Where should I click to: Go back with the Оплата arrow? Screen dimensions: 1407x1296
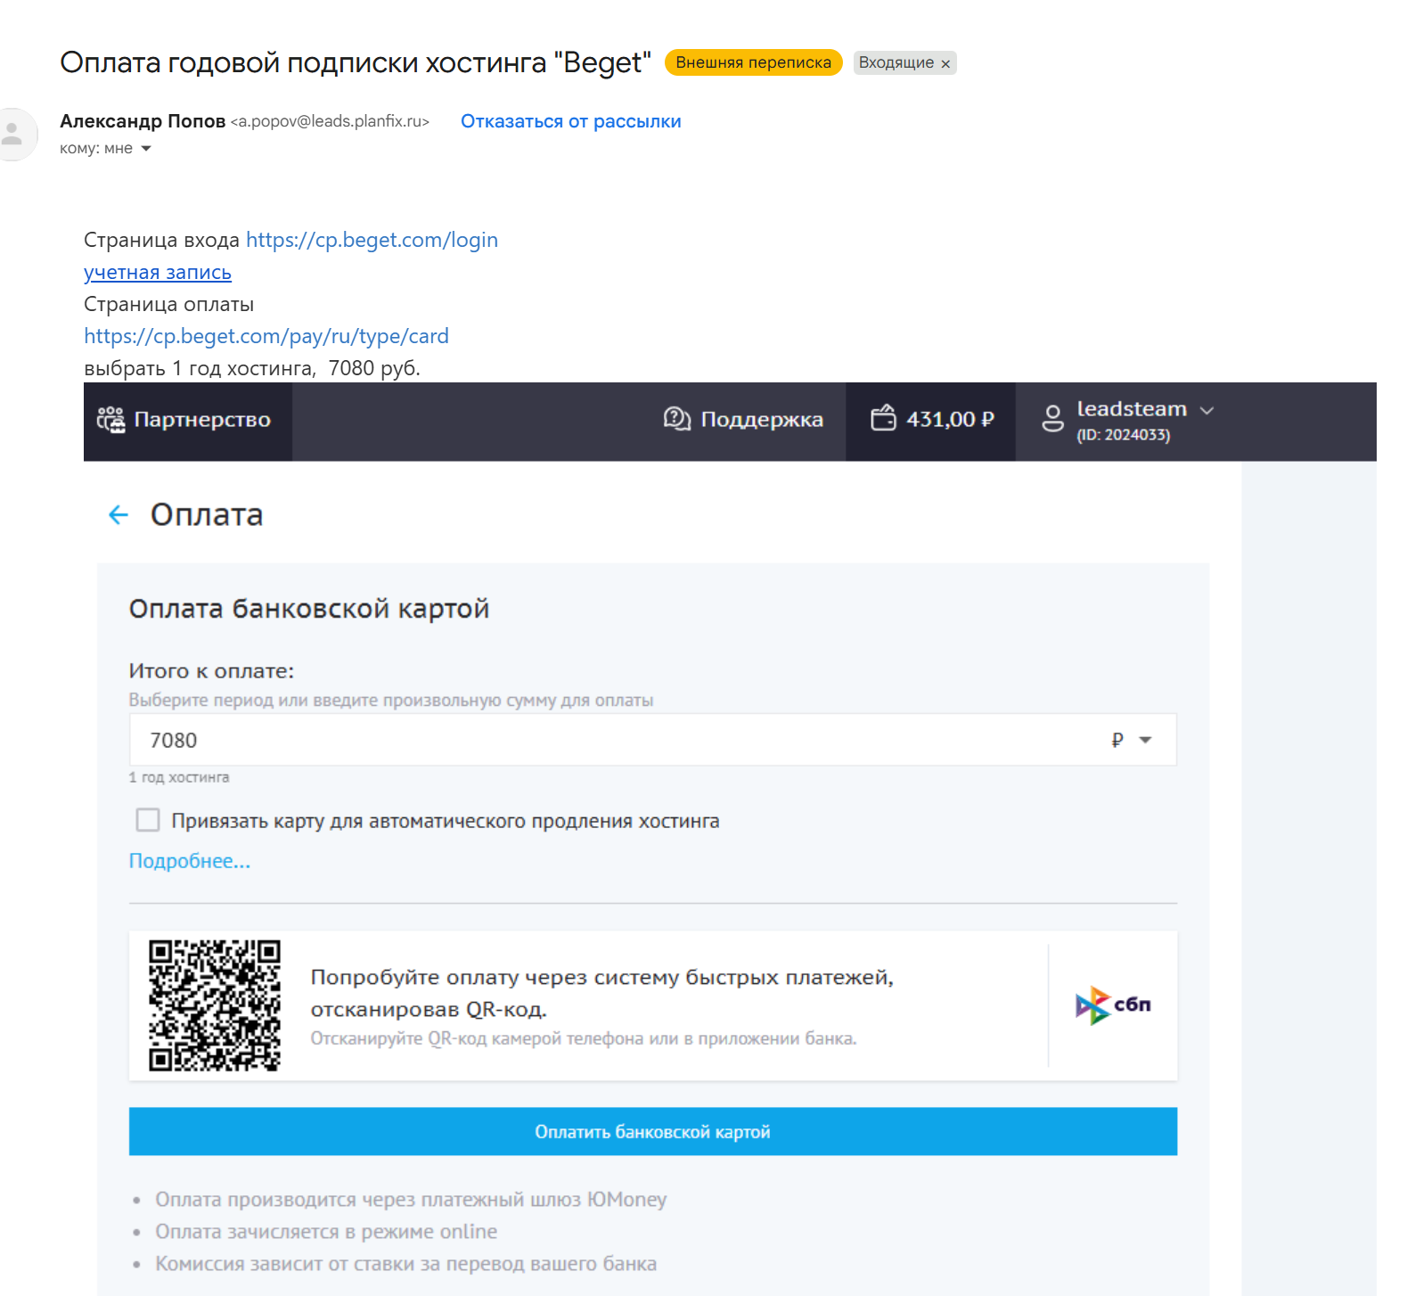pyautogui.click(x=119, y=515)
